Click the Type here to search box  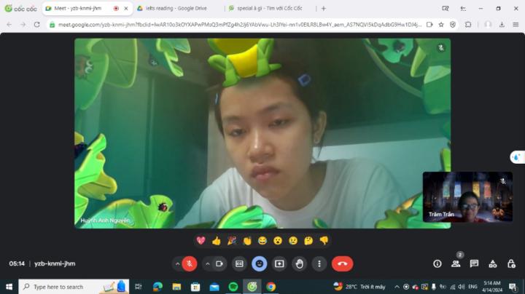(x=74, y=287)
